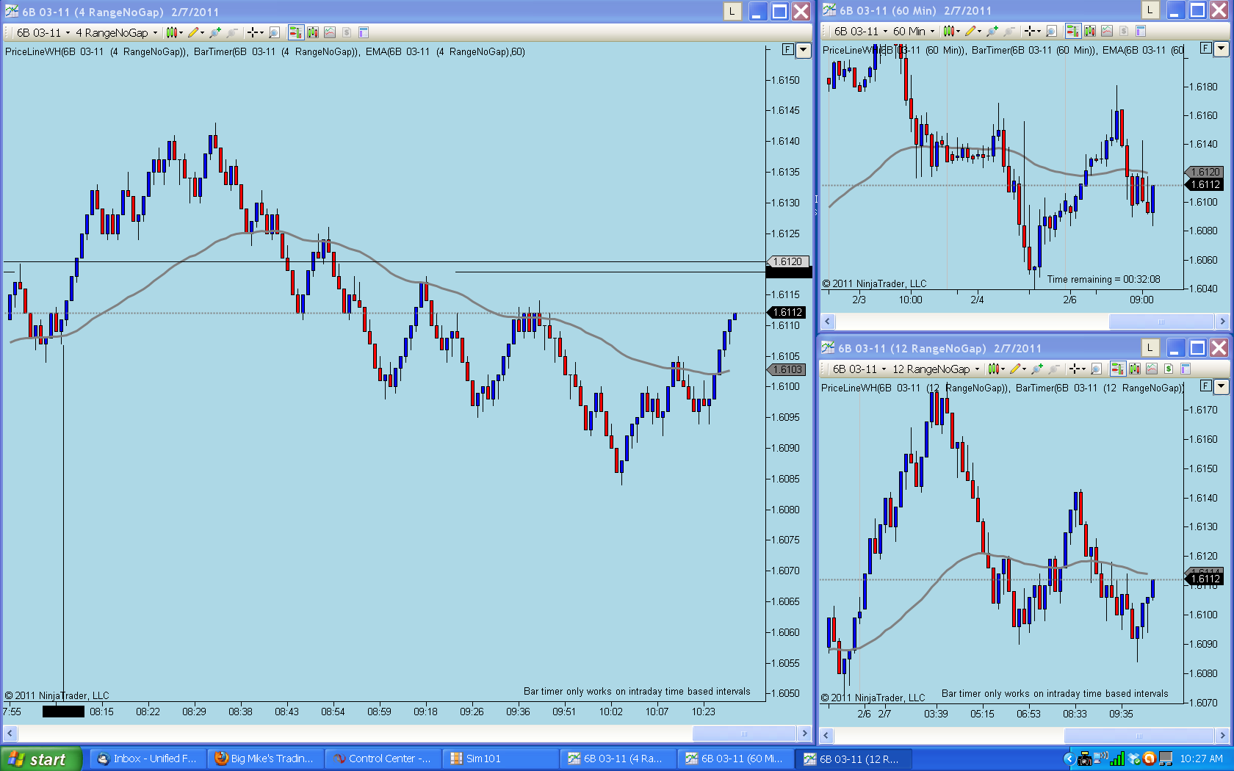Viewport: 1234px width, 771px height.
Task: Click the crosshair cursor tool in 60 Min chart
Action: click(x=1032, y=31)
